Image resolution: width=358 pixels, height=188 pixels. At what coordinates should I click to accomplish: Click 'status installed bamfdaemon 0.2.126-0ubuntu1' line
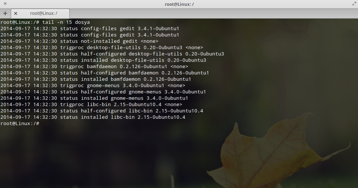point(96,79)
